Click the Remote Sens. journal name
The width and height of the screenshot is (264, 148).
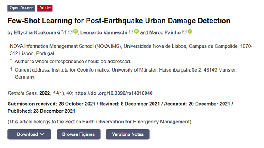(x=23, y=93)
